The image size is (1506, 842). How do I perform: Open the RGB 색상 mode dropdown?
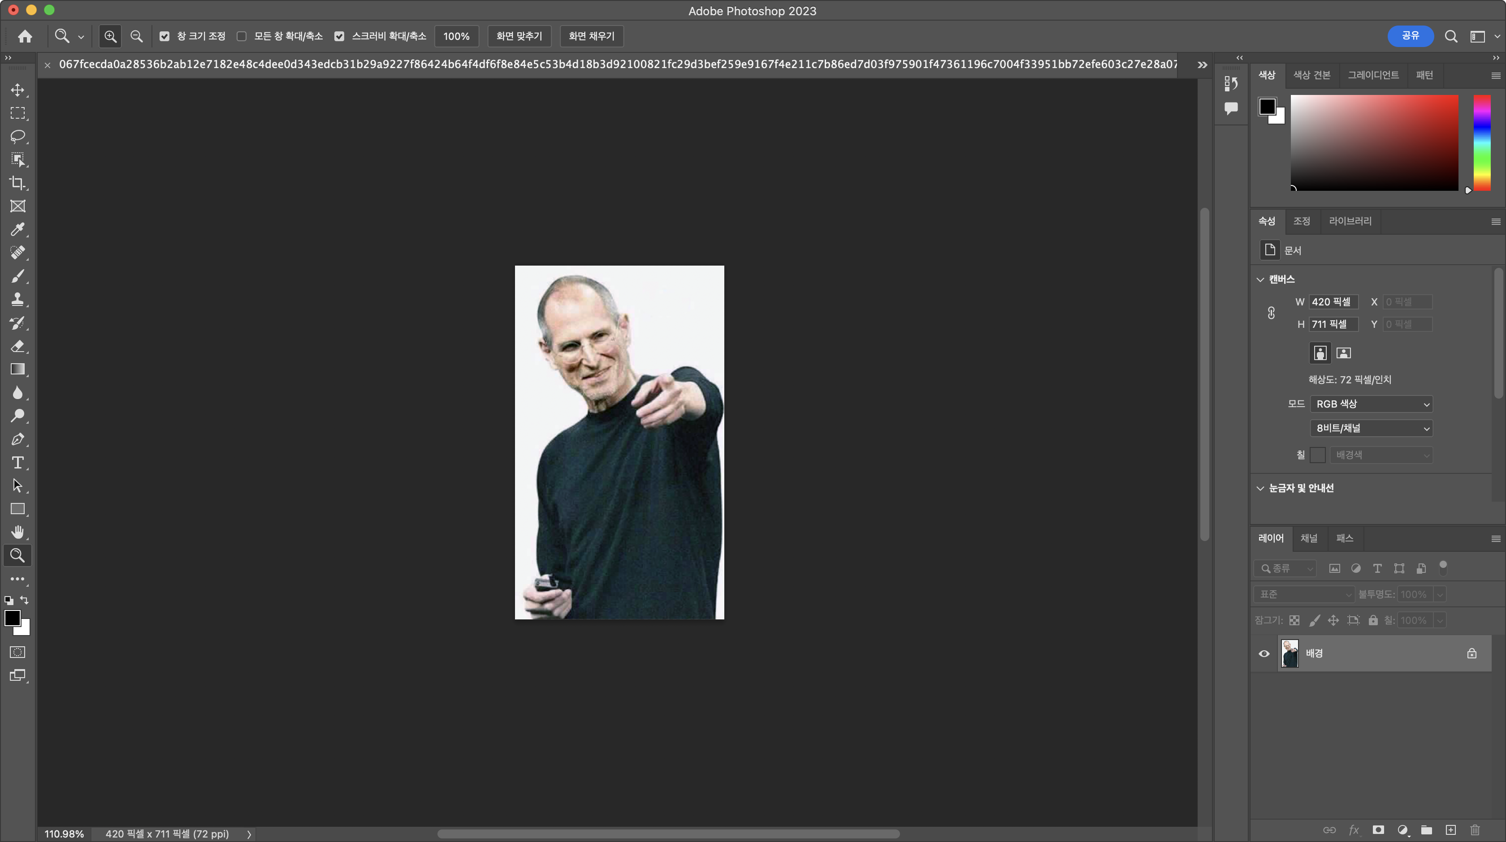point(1371,404)
